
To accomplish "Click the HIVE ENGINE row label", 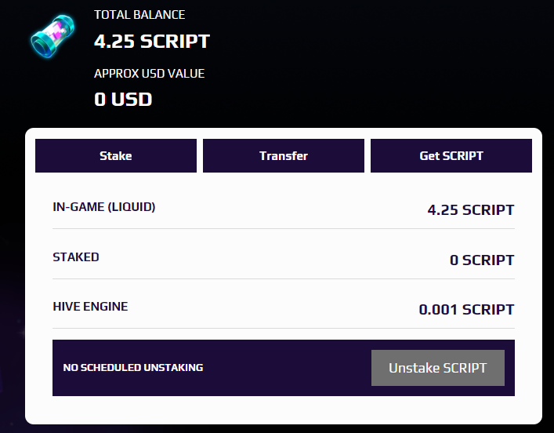I will coord(90,307).
